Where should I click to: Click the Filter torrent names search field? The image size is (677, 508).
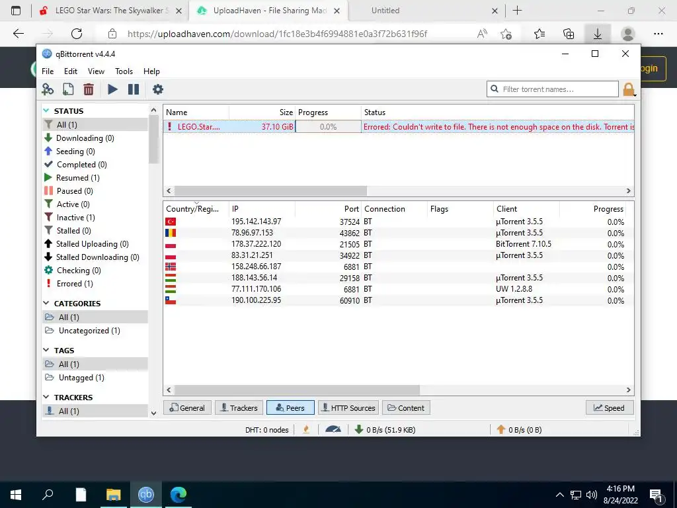click(553, 89)
